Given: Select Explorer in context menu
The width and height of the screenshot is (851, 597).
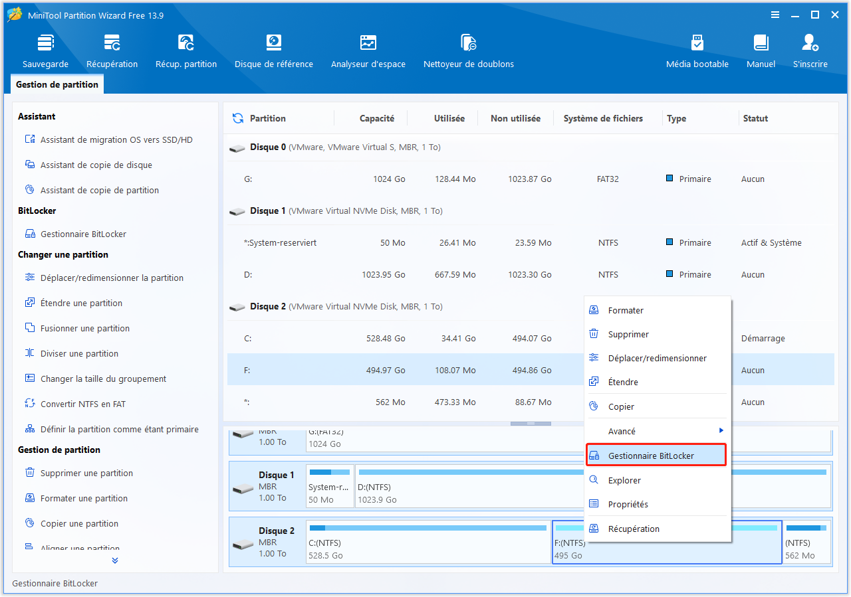Looking at the screenshot, I should [x=657, y=480].
